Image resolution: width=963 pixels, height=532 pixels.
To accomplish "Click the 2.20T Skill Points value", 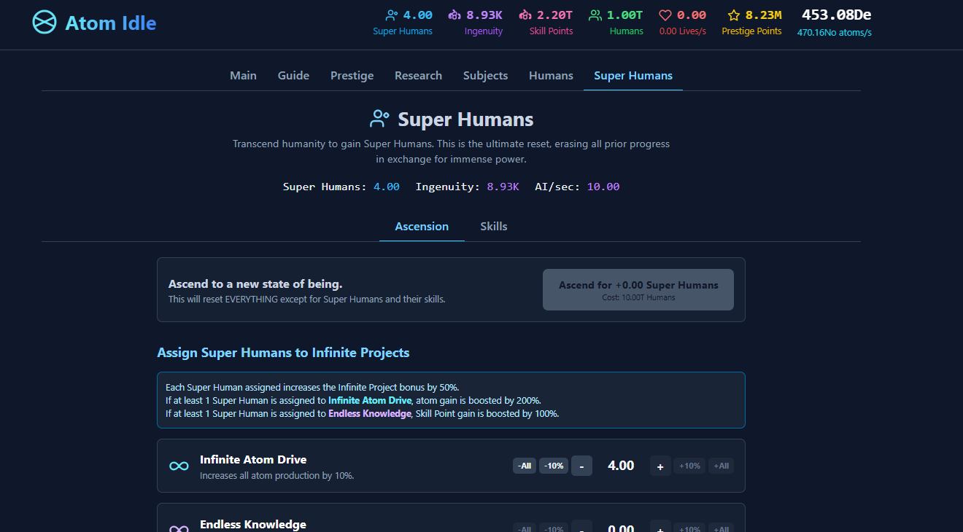I will (554, 15).
